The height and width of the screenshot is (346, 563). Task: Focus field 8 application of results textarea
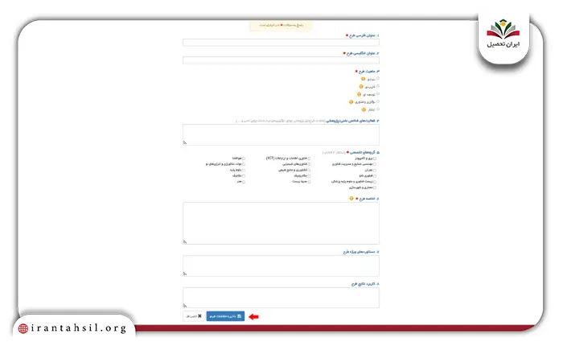tap(281, 298)
